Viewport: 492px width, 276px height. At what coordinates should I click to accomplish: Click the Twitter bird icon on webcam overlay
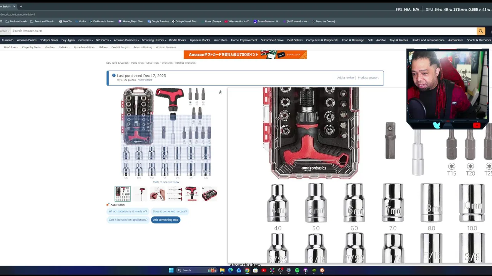(436, 125)
